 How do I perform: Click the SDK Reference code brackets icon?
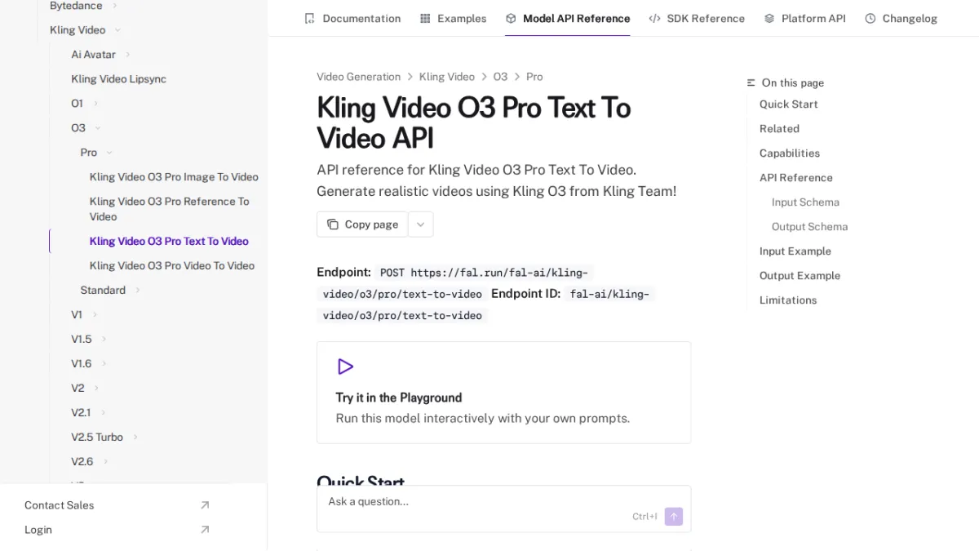pos(654,18)
